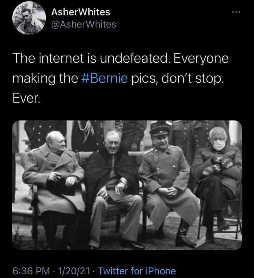
Task: Click the patterned mittens in the photo
Action: point(217,166)
